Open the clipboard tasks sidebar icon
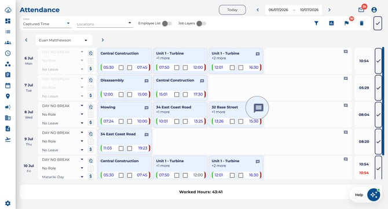Image resolution: width=388 pixels, height=209 pixels. 8,75
